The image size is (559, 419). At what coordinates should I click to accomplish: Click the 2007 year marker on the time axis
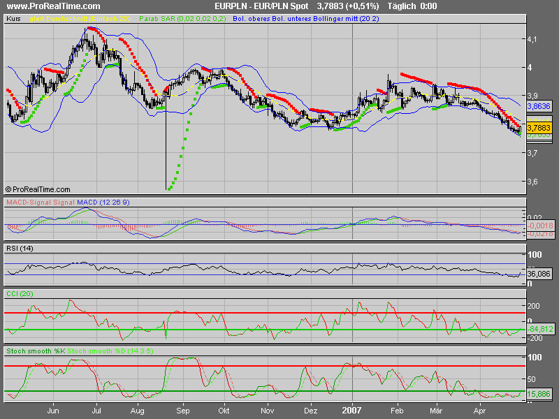click(x=353, y=412)
